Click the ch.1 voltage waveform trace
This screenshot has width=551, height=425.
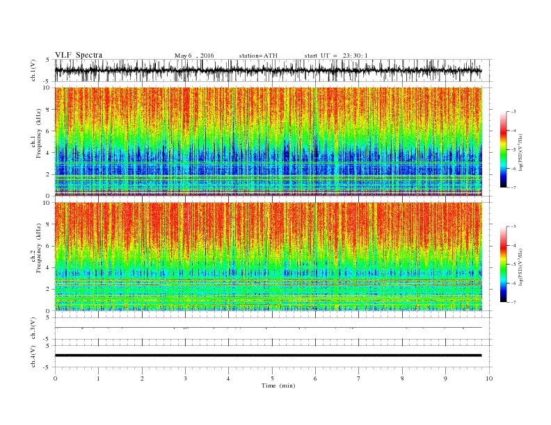click(268, 70)
